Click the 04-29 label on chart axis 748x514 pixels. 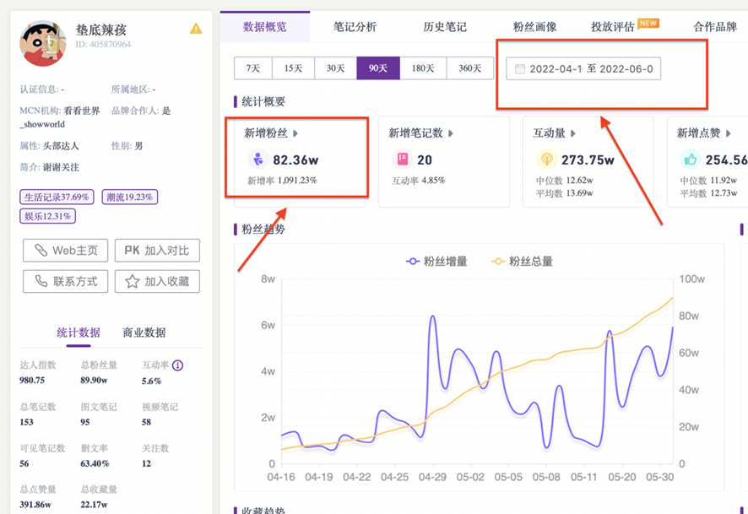pos(433,478)
